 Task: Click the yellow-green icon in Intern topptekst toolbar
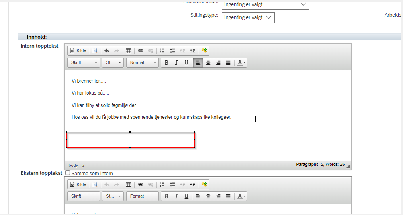(x=204, y=50)
